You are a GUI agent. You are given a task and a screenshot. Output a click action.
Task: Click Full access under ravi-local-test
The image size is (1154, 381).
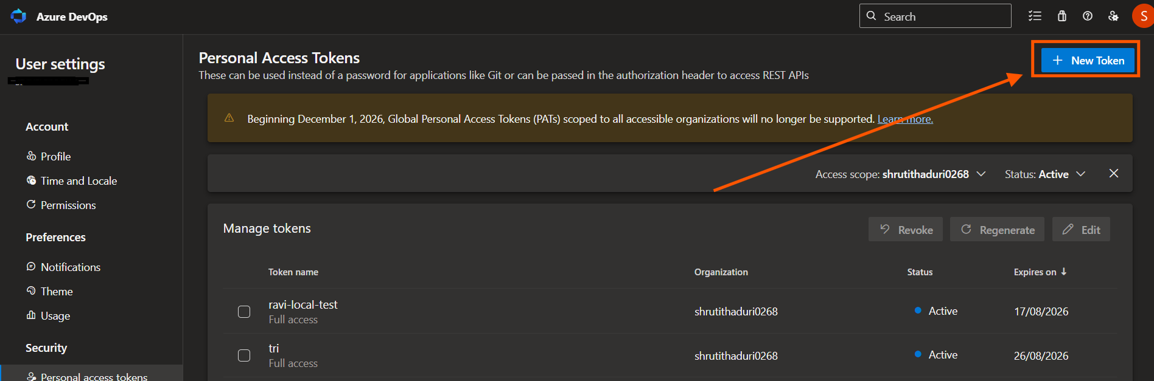293,320
